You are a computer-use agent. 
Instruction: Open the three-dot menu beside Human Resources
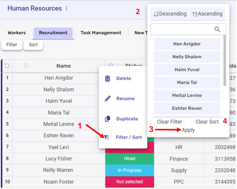[x=67, y=8]
